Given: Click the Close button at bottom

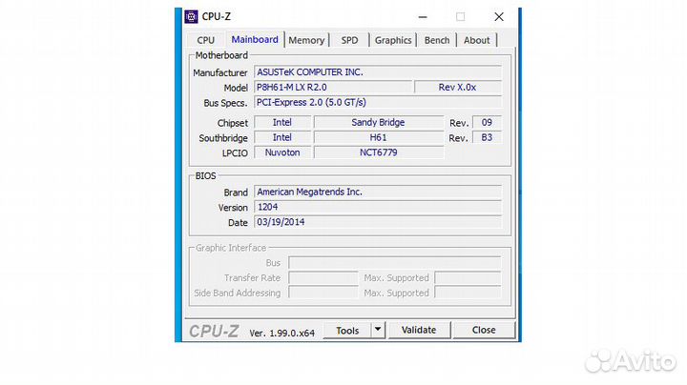Looking at the screenshot, I should 484,330.
